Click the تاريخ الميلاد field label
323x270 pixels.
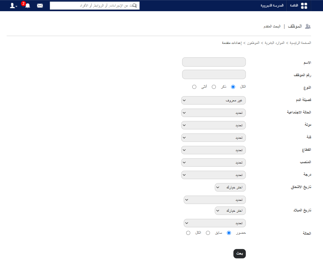302,210
